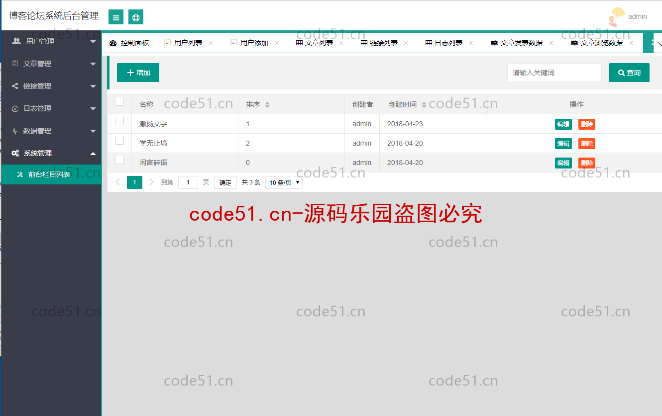Close the 用户列表 tab
662x416 pixels.
point(211,43)
